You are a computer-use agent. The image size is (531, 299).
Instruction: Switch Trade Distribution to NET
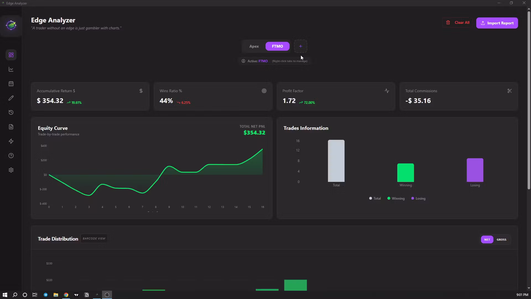[x=487, y=239]
